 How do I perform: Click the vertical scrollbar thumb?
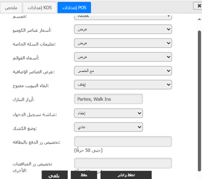point(199,101)
